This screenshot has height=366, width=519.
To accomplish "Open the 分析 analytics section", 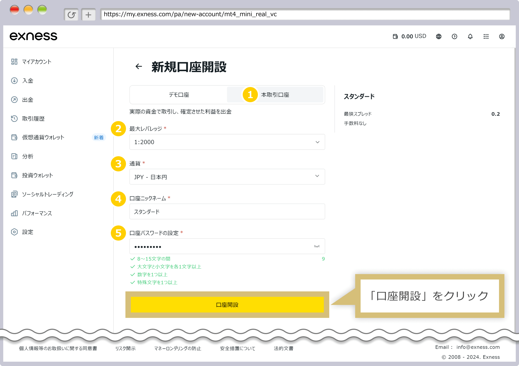I will 27,156.
